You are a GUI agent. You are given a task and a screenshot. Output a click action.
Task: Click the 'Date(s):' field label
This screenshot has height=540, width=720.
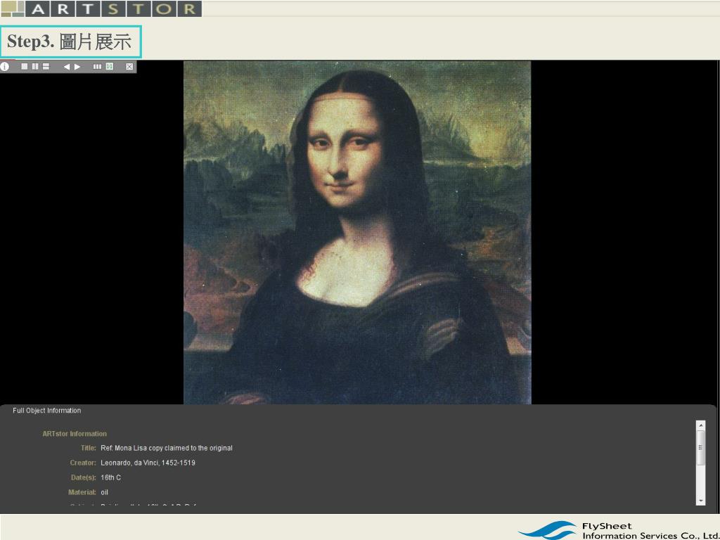click(84, 477)
